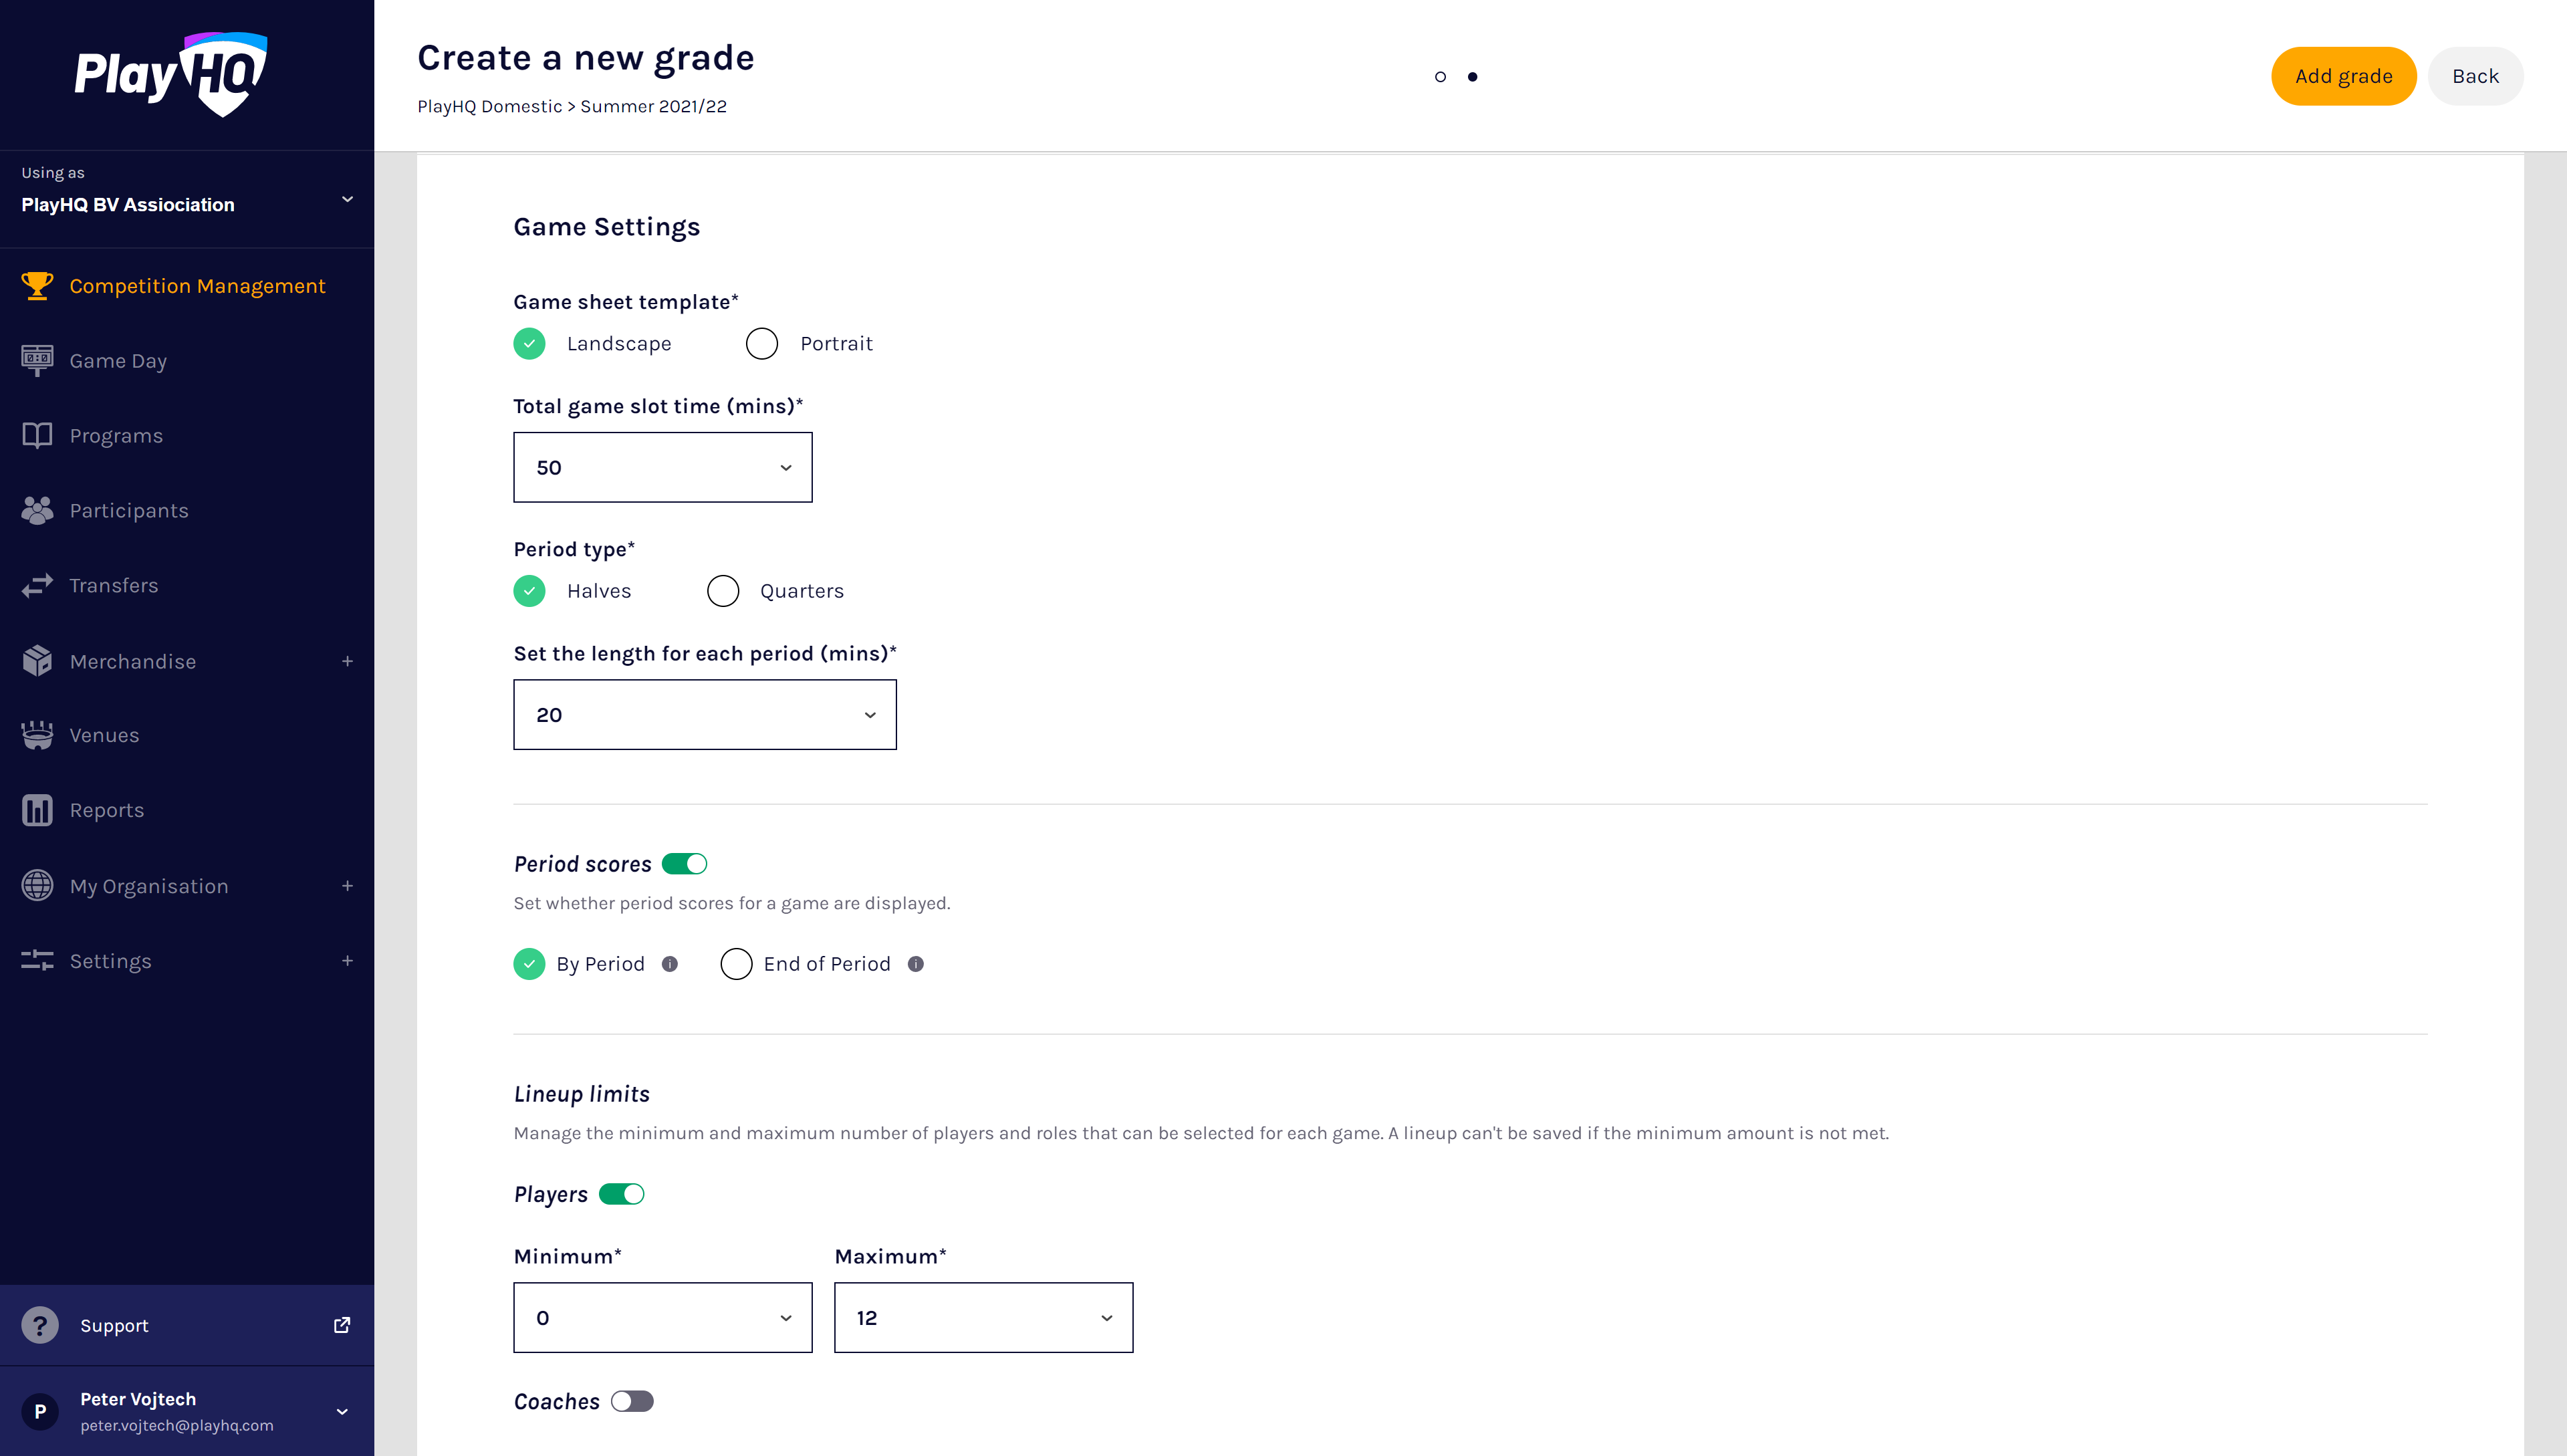Viewport: 2567px width, 1456px height.
Task: Open user account menu chevron
Action: point(342,1412)
